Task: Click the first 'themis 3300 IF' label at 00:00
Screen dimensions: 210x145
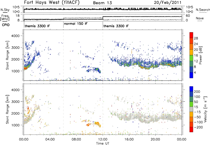Action: [37, 26]
